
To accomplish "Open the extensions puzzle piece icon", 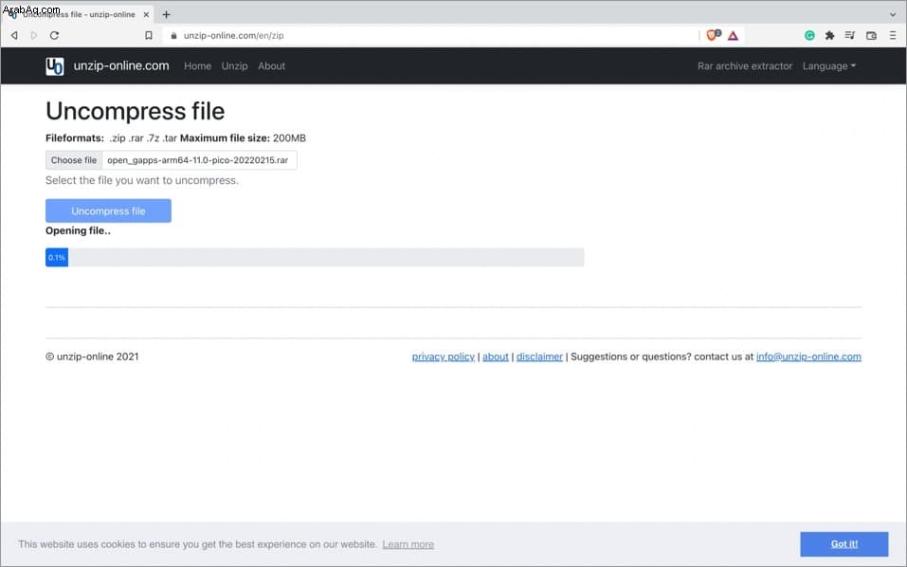I will click(x=829, y=35).
